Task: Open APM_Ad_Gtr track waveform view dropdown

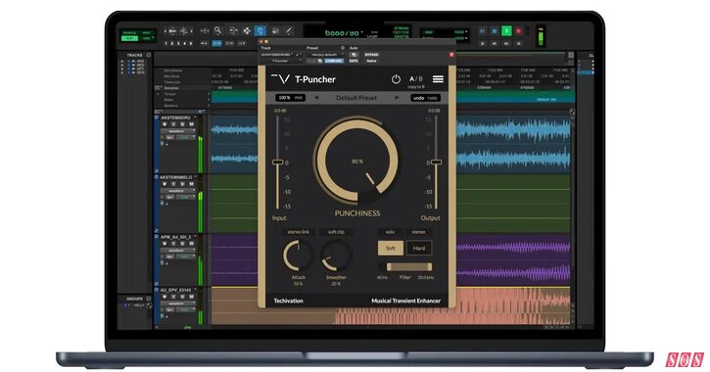Action: point(179,251)
